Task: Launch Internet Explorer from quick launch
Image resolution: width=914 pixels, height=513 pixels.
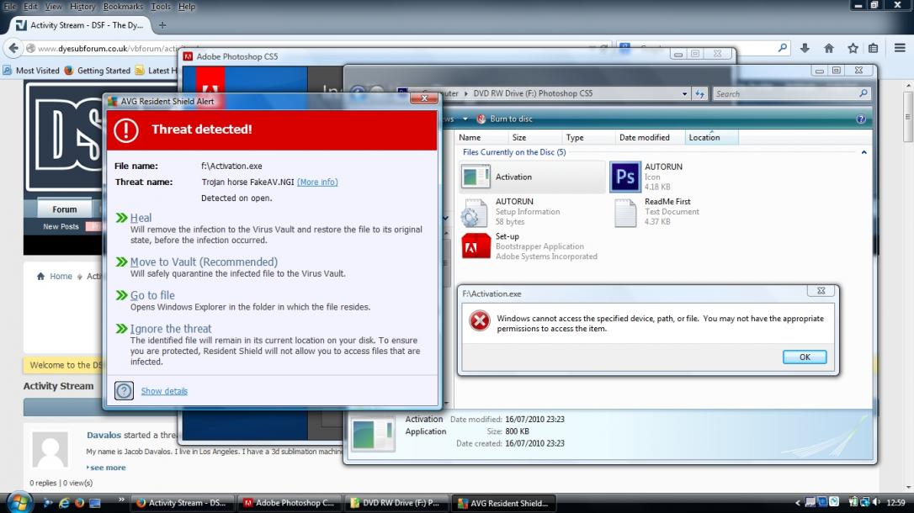Action: point(64,503)
